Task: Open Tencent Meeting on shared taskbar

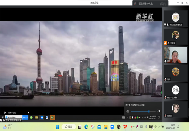Action: click(42, 117)
